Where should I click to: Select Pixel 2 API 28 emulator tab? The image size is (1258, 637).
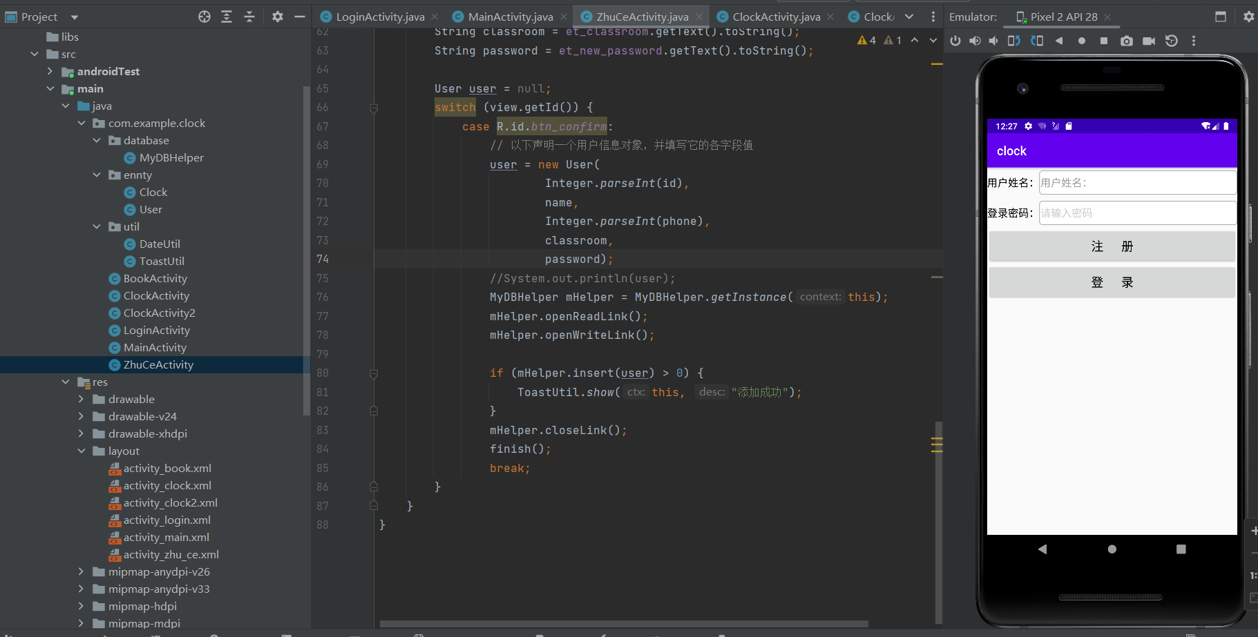pyautogui.click(x=1064, y=17)
